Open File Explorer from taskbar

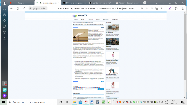tap(75, 102)
